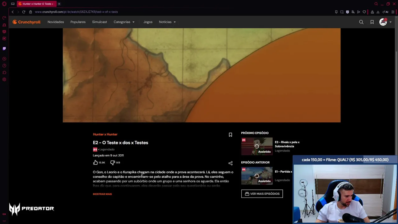This screenshot has height=224, width=398.
Task: Click episode title 'E2 – O Teste x dos x Testes'
Action: click(121, 143)
